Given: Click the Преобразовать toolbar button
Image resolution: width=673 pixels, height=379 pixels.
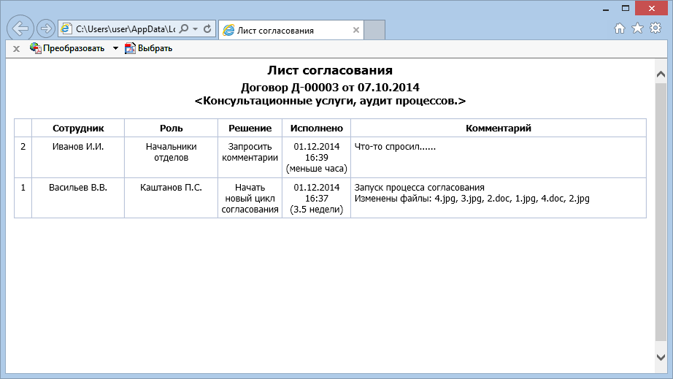Looking at the screenshot, I should click(67, 49).
